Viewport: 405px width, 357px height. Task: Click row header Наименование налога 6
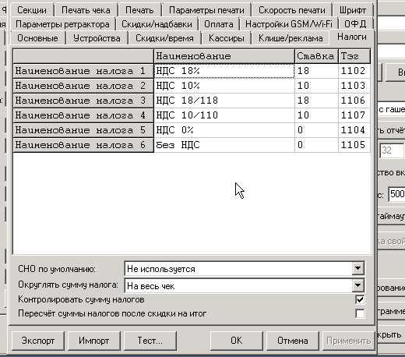coord(83,145)
